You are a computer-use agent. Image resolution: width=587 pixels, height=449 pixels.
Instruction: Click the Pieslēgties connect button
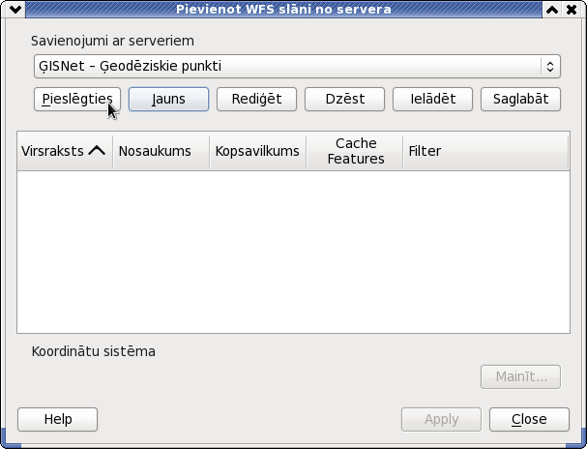77,100
